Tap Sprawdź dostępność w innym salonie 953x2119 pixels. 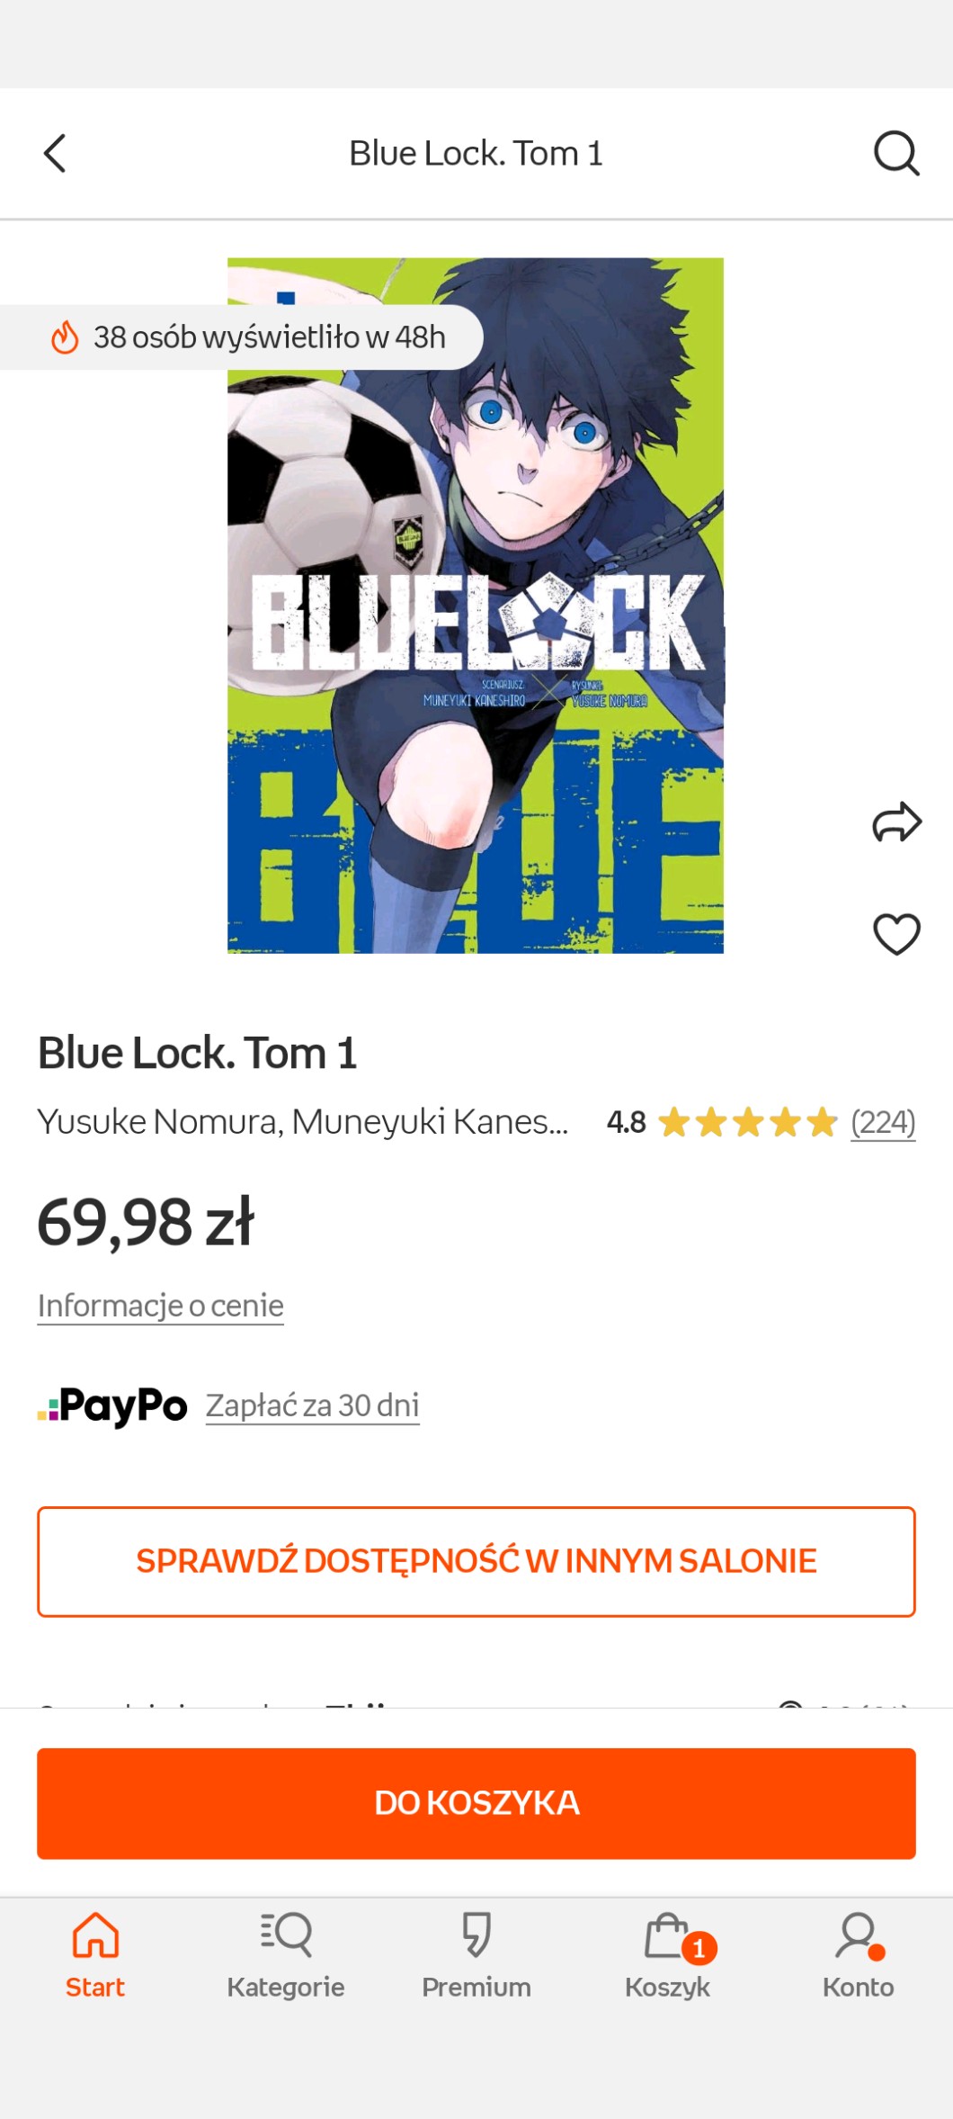[476, 1561]
